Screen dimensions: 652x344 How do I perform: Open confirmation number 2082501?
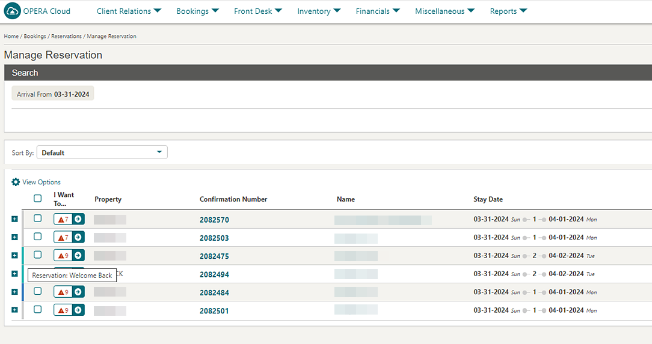coord(214,311)
